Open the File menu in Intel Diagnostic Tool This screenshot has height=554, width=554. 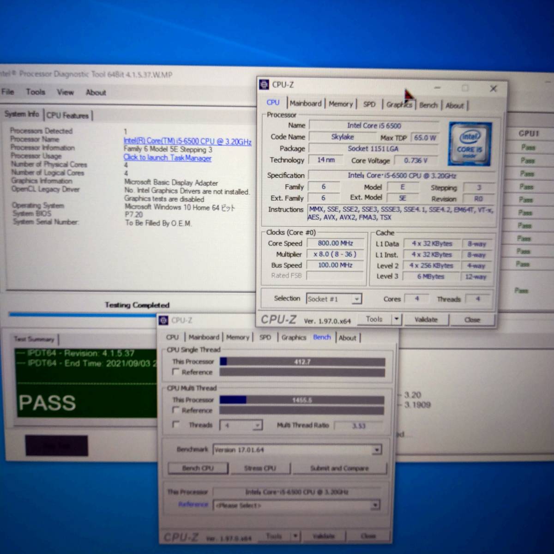[x=8, y=92]
